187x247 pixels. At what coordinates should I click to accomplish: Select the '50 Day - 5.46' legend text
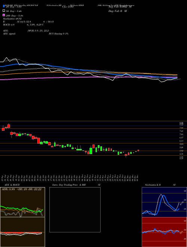pyautogui.click(x=14, y=11)
